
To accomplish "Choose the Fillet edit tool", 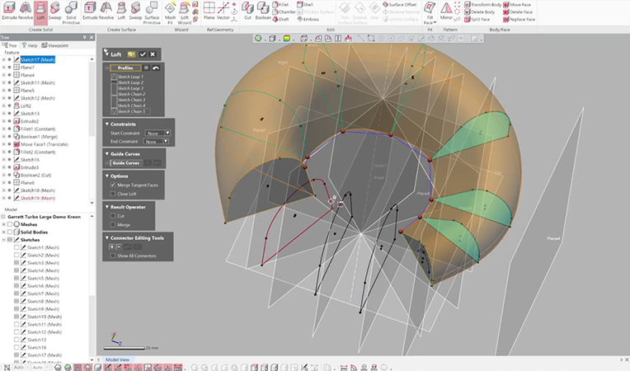I will pos(283,5).
